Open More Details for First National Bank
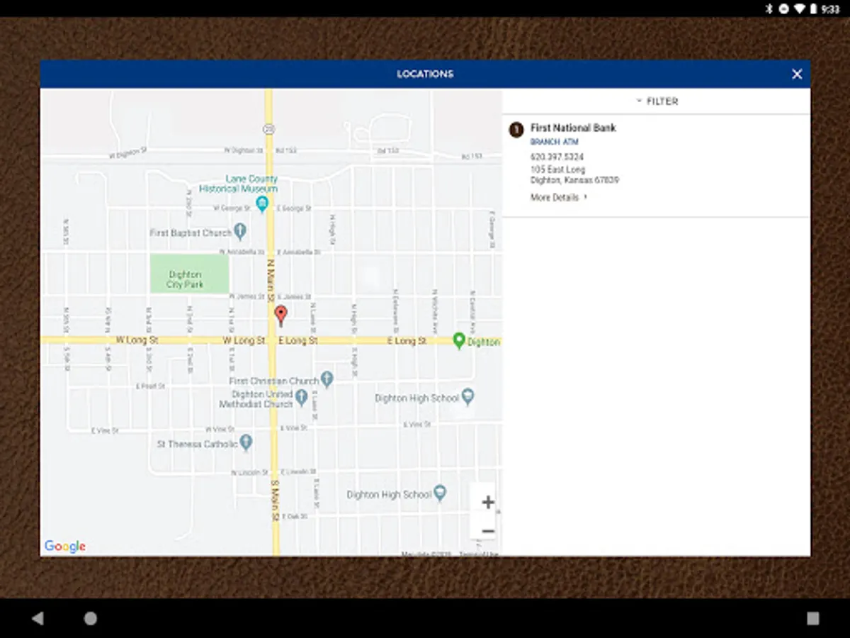 coord(560,198)
